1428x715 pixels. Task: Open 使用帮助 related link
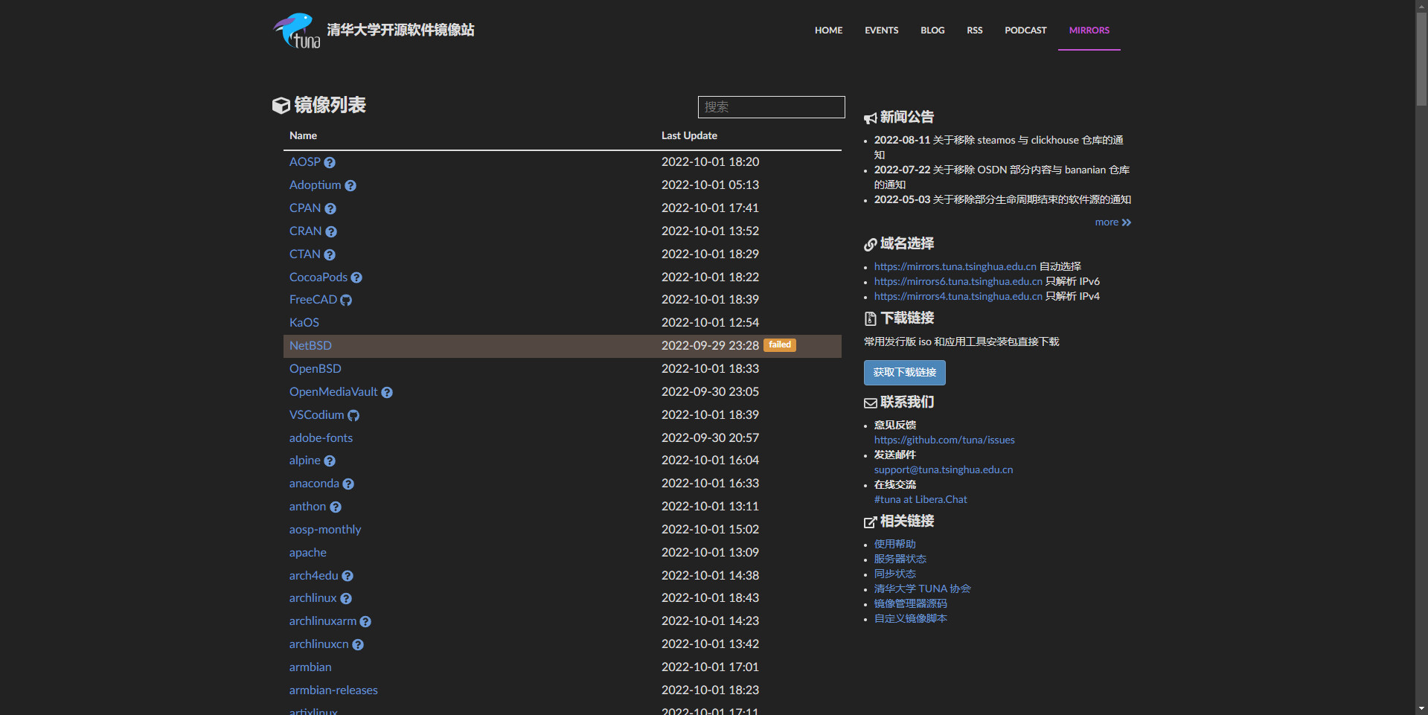pyautogui.click(x=895, y=544)
